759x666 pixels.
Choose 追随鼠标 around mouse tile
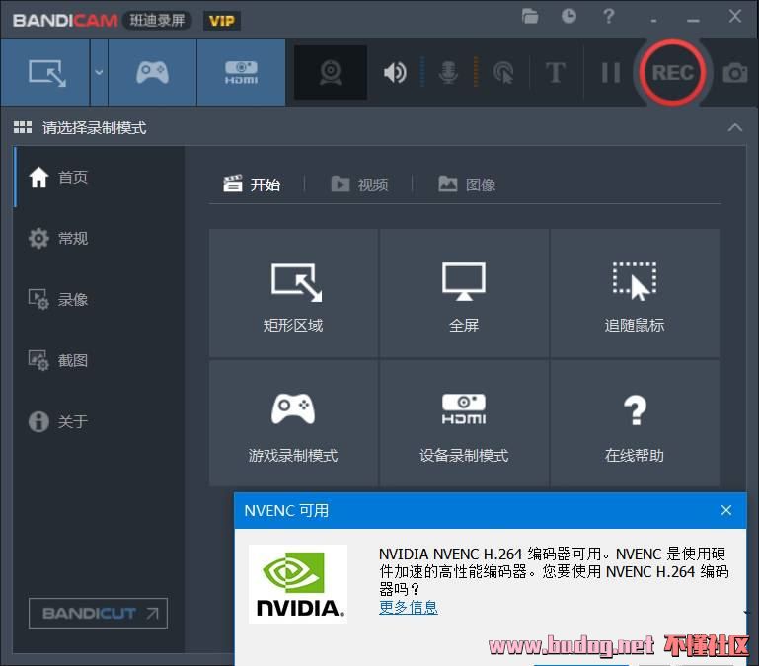[634, 294]
